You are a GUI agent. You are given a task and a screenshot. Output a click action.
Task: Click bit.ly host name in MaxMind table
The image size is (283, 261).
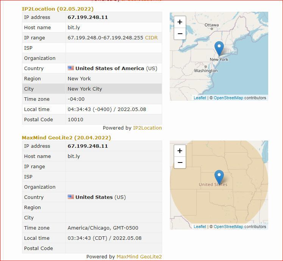click(x=74, y=156)
